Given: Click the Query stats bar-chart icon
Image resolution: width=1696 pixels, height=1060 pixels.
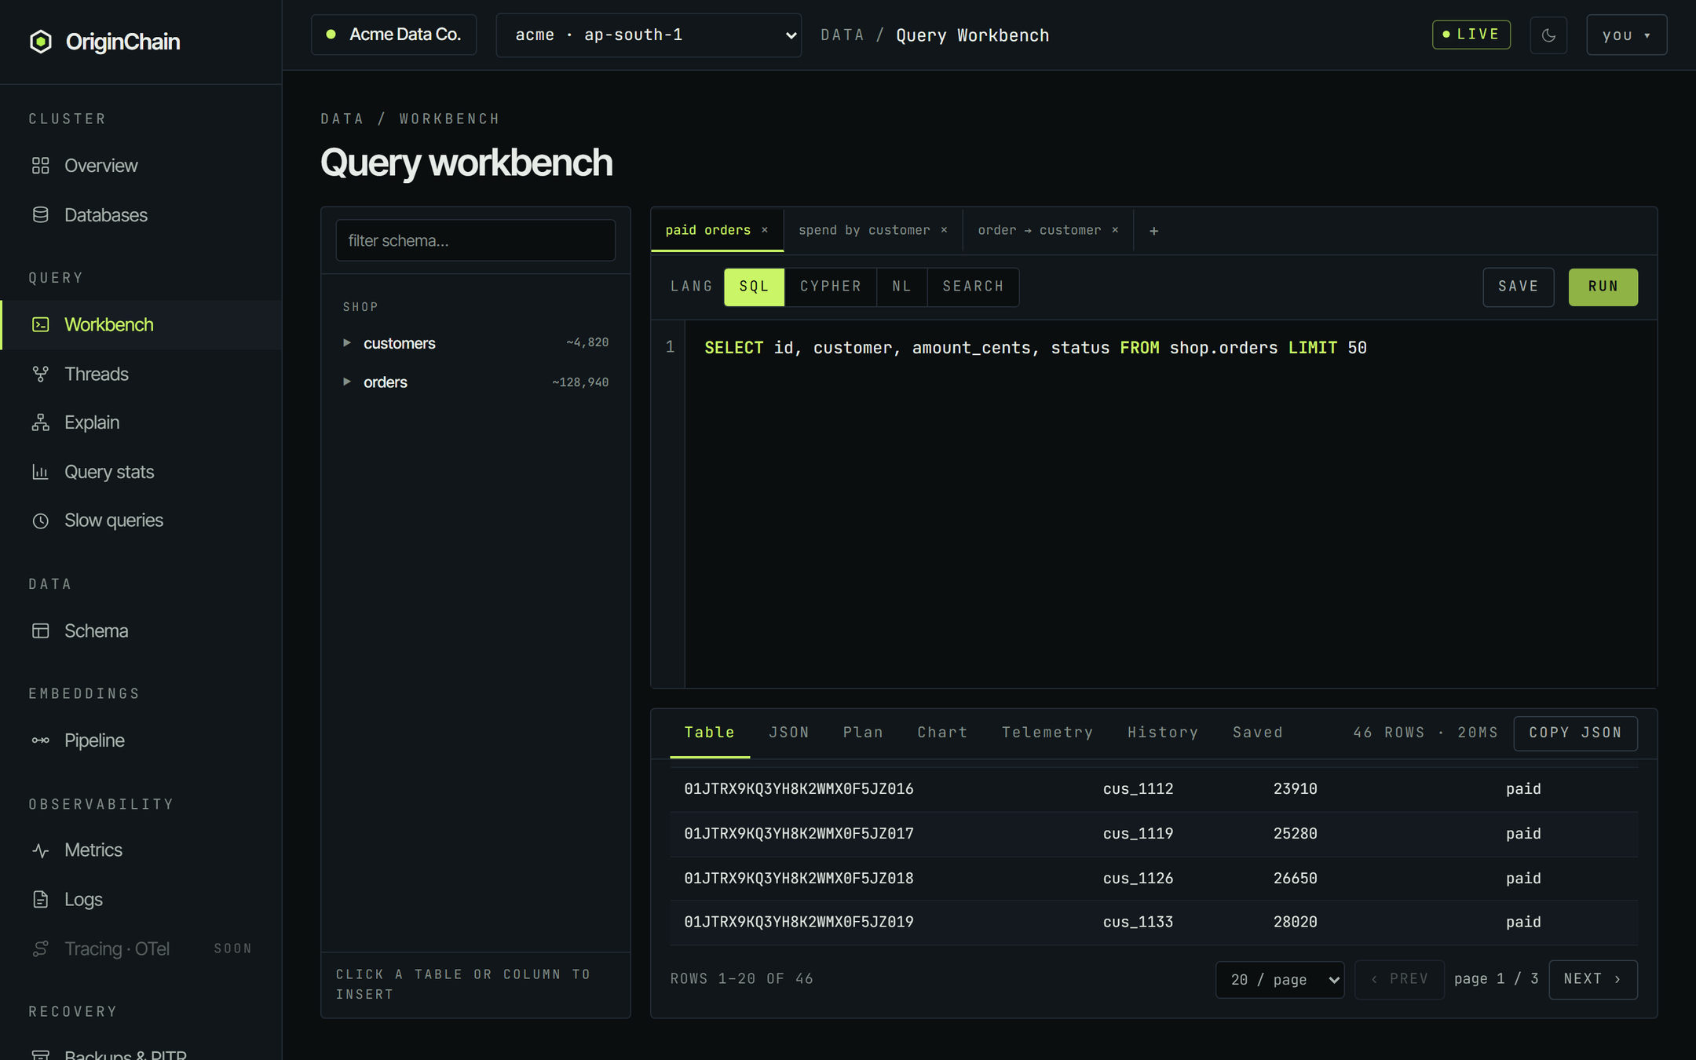Looking at the screenshot, I should tap(41, 472).
